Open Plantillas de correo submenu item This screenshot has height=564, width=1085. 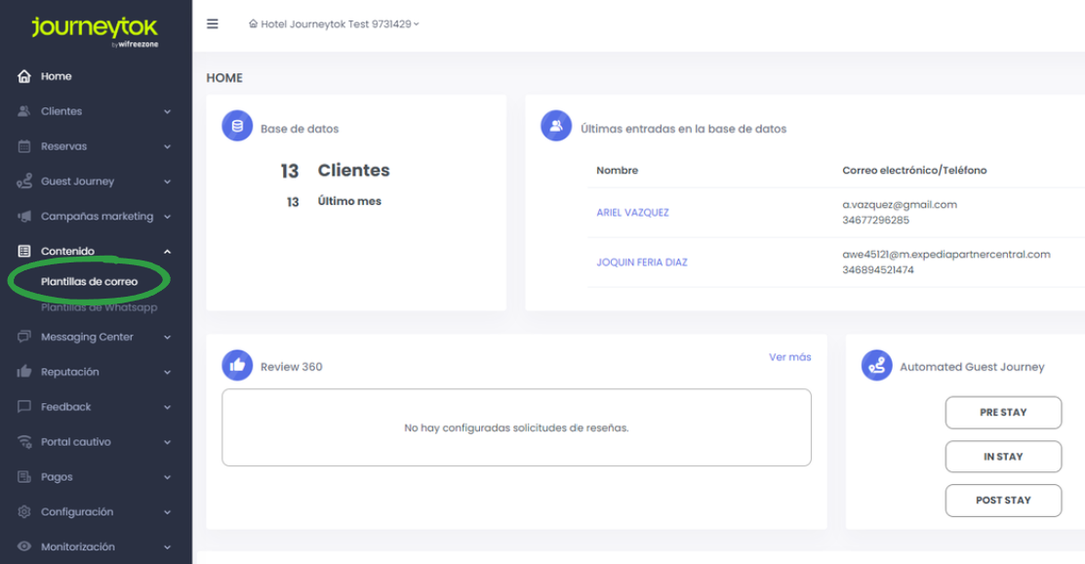89,282
